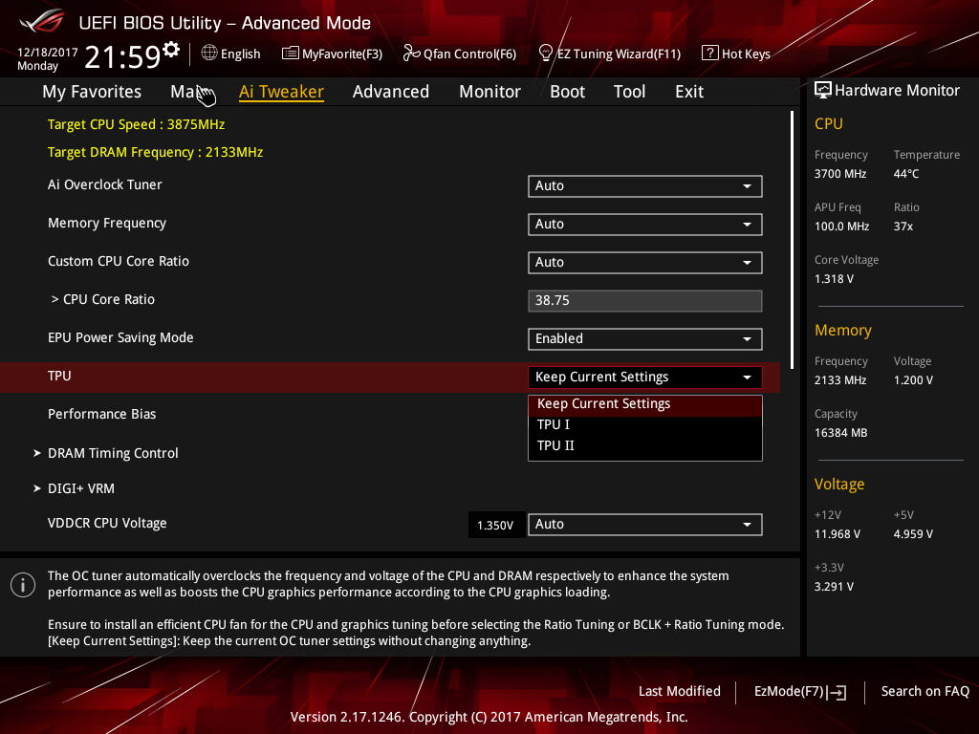
Task: Click the MyFavorite list icon
Action: click(291, 54)
